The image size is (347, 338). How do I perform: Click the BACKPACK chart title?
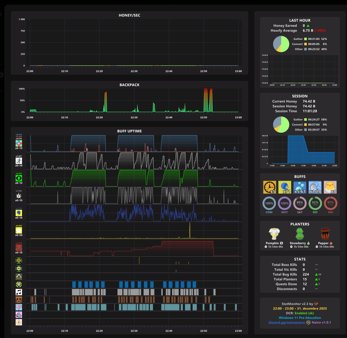tap(129, 85)
